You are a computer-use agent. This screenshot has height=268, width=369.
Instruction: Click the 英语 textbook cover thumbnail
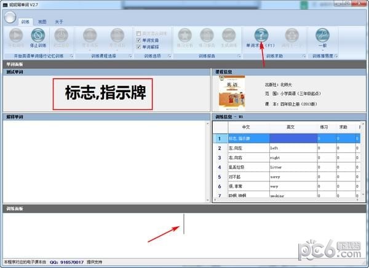click(x=232, y=93)
